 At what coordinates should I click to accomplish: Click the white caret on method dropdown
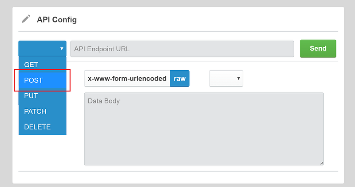coord(62,49)
